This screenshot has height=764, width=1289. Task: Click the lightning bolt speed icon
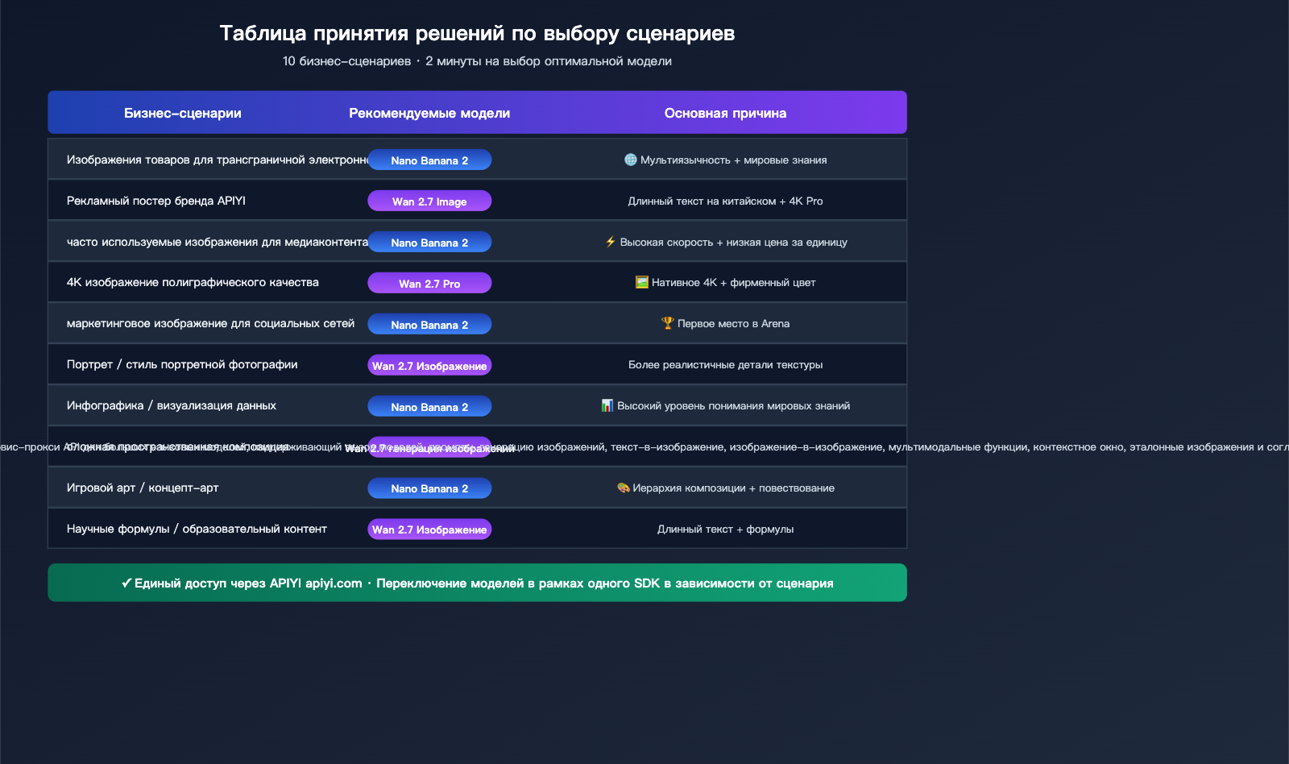pyautogui.click(x=609, y=241)
